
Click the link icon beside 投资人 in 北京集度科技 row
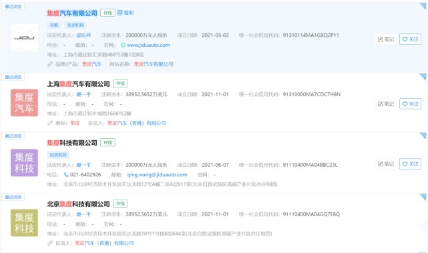(50, 243)
